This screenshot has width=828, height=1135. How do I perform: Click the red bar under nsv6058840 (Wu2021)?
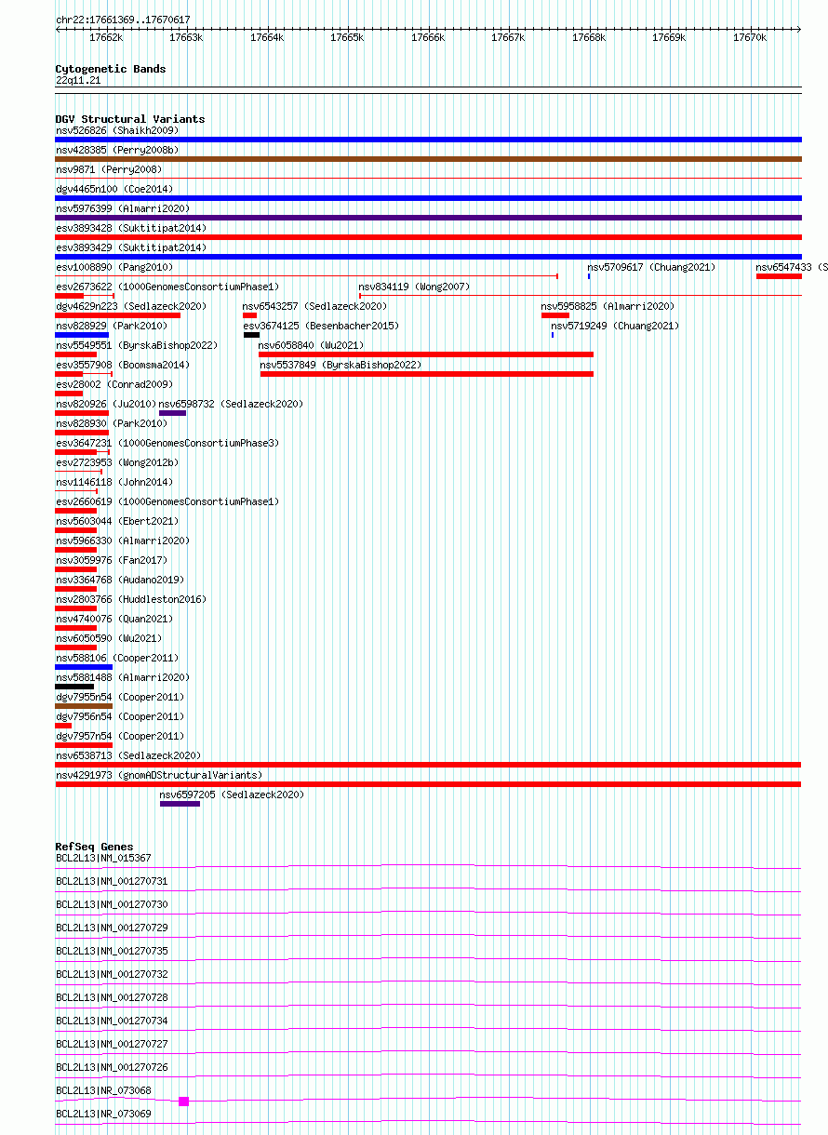(x=426, y=354)
